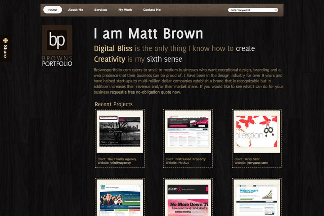
Task: Click the Creativity is my sixth sense line
Action: click(x=138, y=59)
